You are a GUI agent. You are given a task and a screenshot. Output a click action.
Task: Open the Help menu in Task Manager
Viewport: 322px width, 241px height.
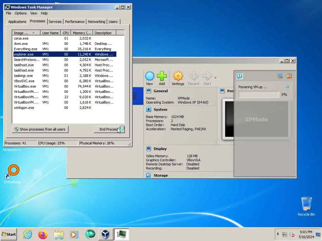pyautogui.click(x=44, y=13)
